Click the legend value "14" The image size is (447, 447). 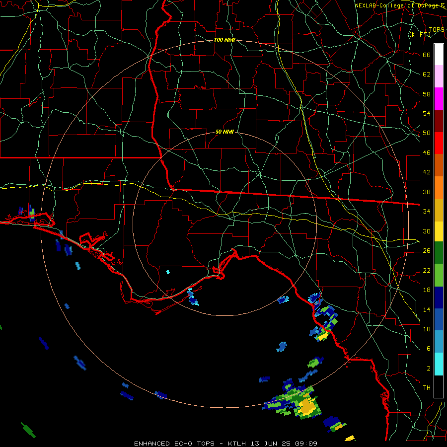pos(427,309)
